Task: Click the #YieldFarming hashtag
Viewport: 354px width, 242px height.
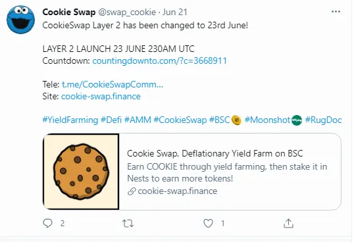Action: (70, 120)
